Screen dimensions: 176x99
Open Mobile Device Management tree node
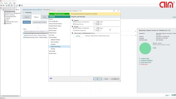pyautogui.click(x=13, y=13)
